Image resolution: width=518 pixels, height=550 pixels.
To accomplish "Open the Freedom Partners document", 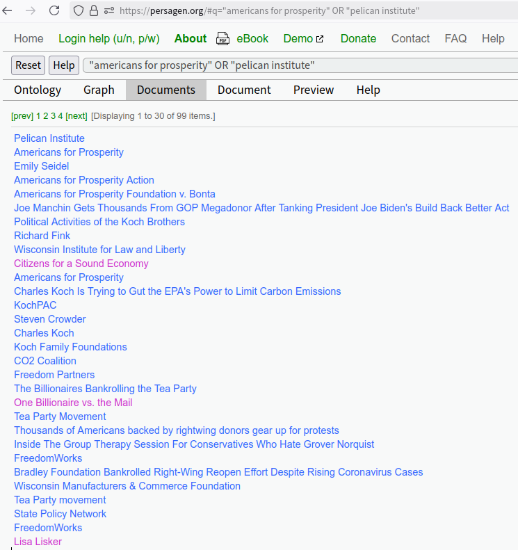I will tap(54, 375).
